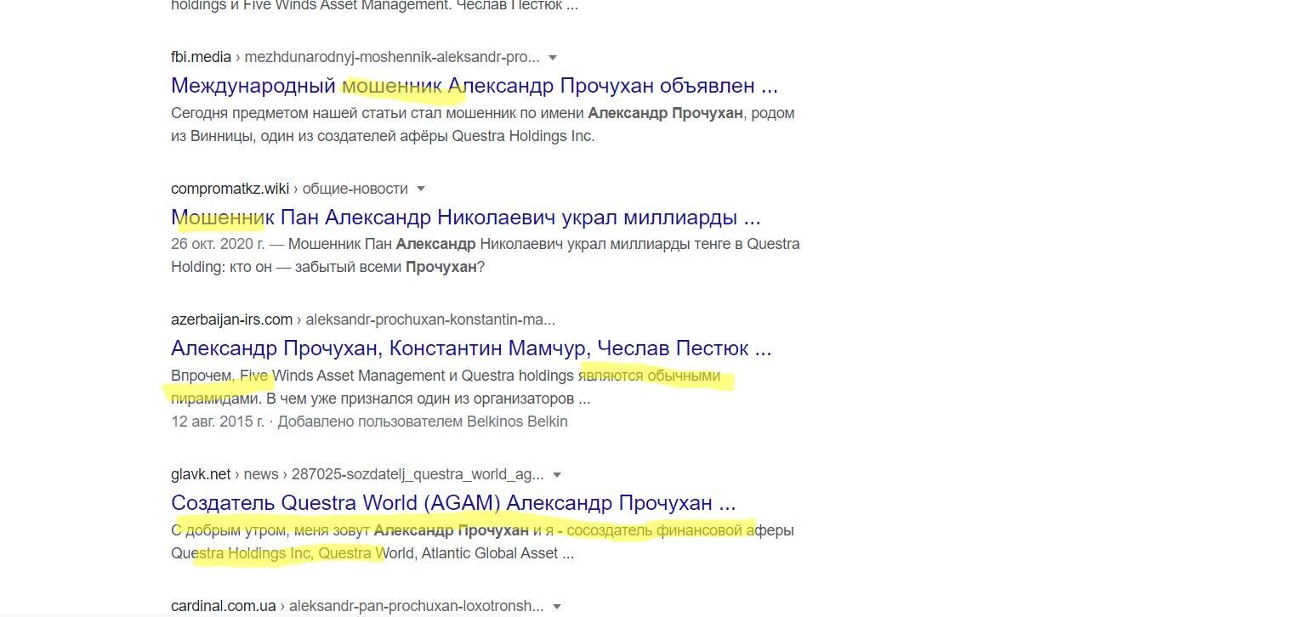Image resolution: width=1296 pixels, height=617 pixels.
Task: Click the glavk.net site URL text
Action: [x=201, y=474]
